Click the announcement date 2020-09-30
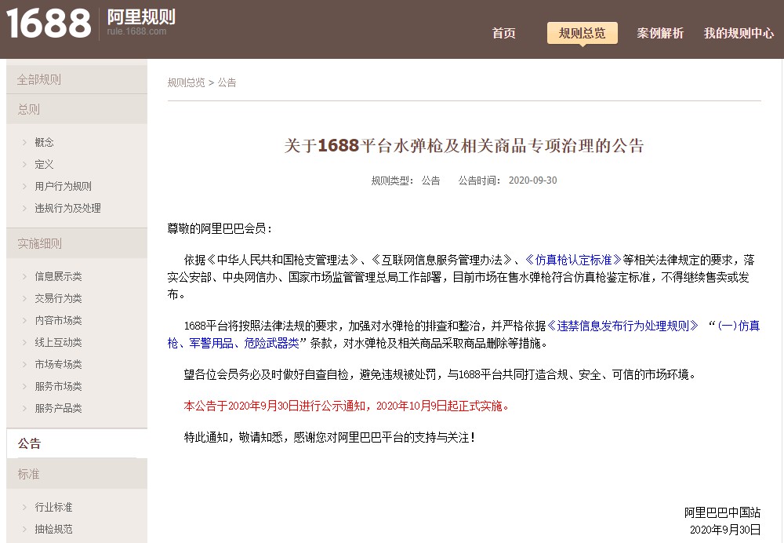Viewport: 784px width, 543px height. [532, 180]
